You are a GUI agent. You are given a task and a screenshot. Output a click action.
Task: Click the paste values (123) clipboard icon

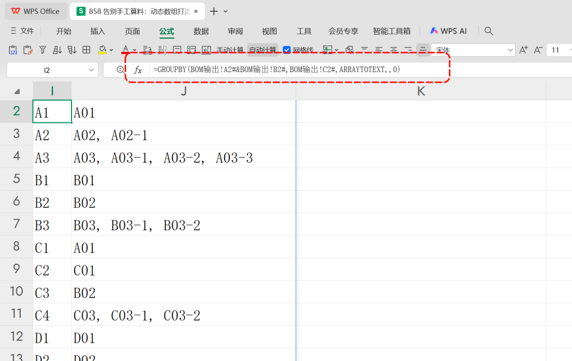coord(13,50)
